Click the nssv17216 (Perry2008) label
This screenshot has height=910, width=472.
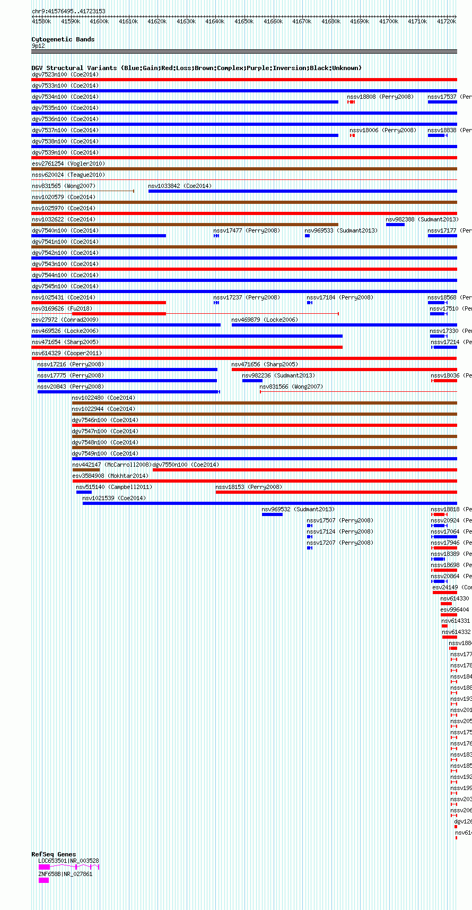[x=71, y=364]
